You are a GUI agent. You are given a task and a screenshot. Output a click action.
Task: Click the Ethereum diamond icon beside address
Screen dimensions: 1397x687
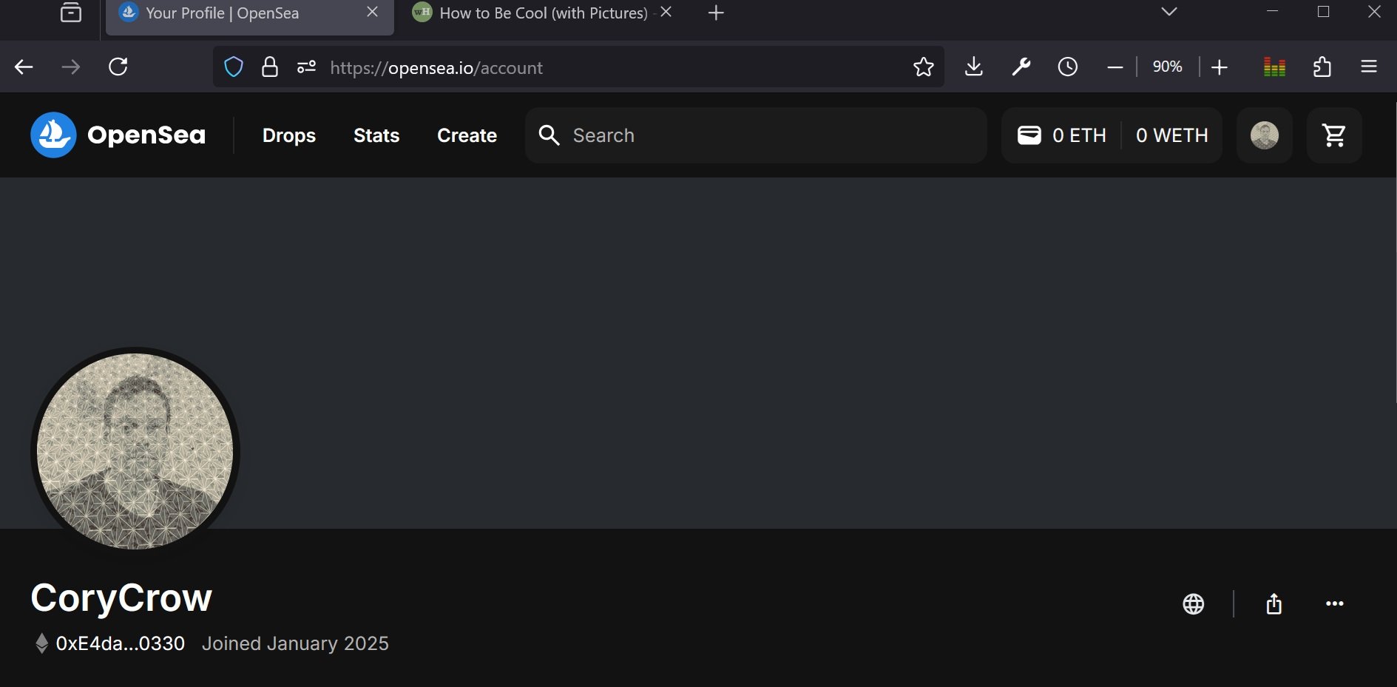(x=42, y=643)
